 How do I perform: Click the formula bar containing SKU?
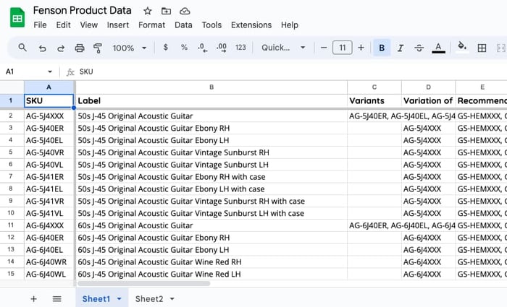click(x=291, y=72)
